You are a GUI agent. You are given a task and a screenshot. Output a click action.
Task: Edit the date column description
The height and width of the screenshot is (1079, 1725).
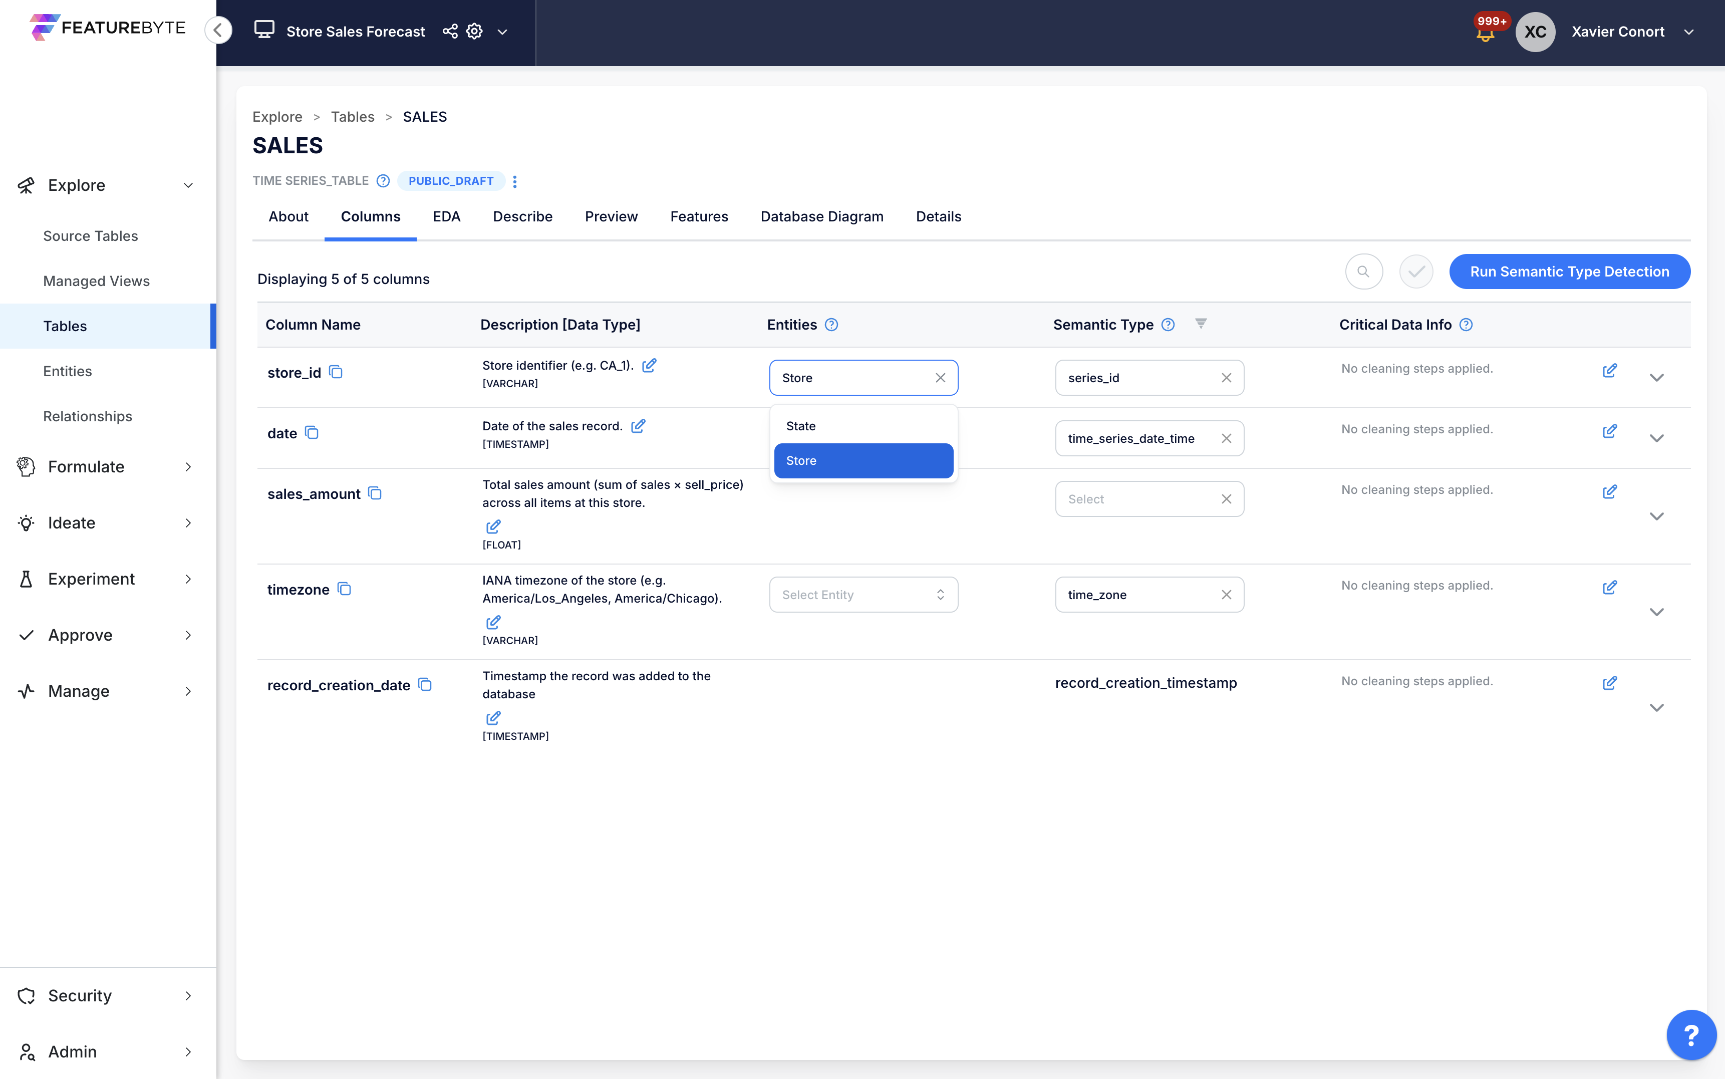click(x=639, y=425)
